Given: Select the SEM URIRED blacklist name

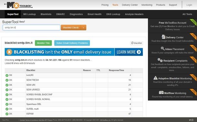Looking at the screenshot, I should point(33,90).
